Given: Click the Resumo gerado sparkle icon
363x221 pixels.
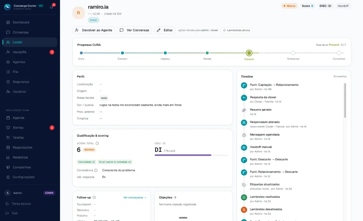Looking at the screenshot, I should click(244, 110).
